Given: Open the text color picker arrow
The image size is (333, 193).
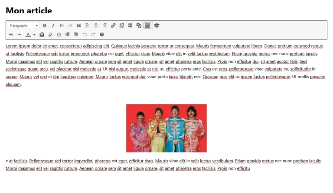Looking at the screenshot, I should pos(34,35).
